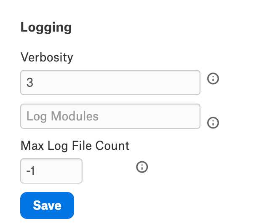Focus the Verbosity input field
The height and width of the screenshot is (224, 267).
[x=110, y=83]
